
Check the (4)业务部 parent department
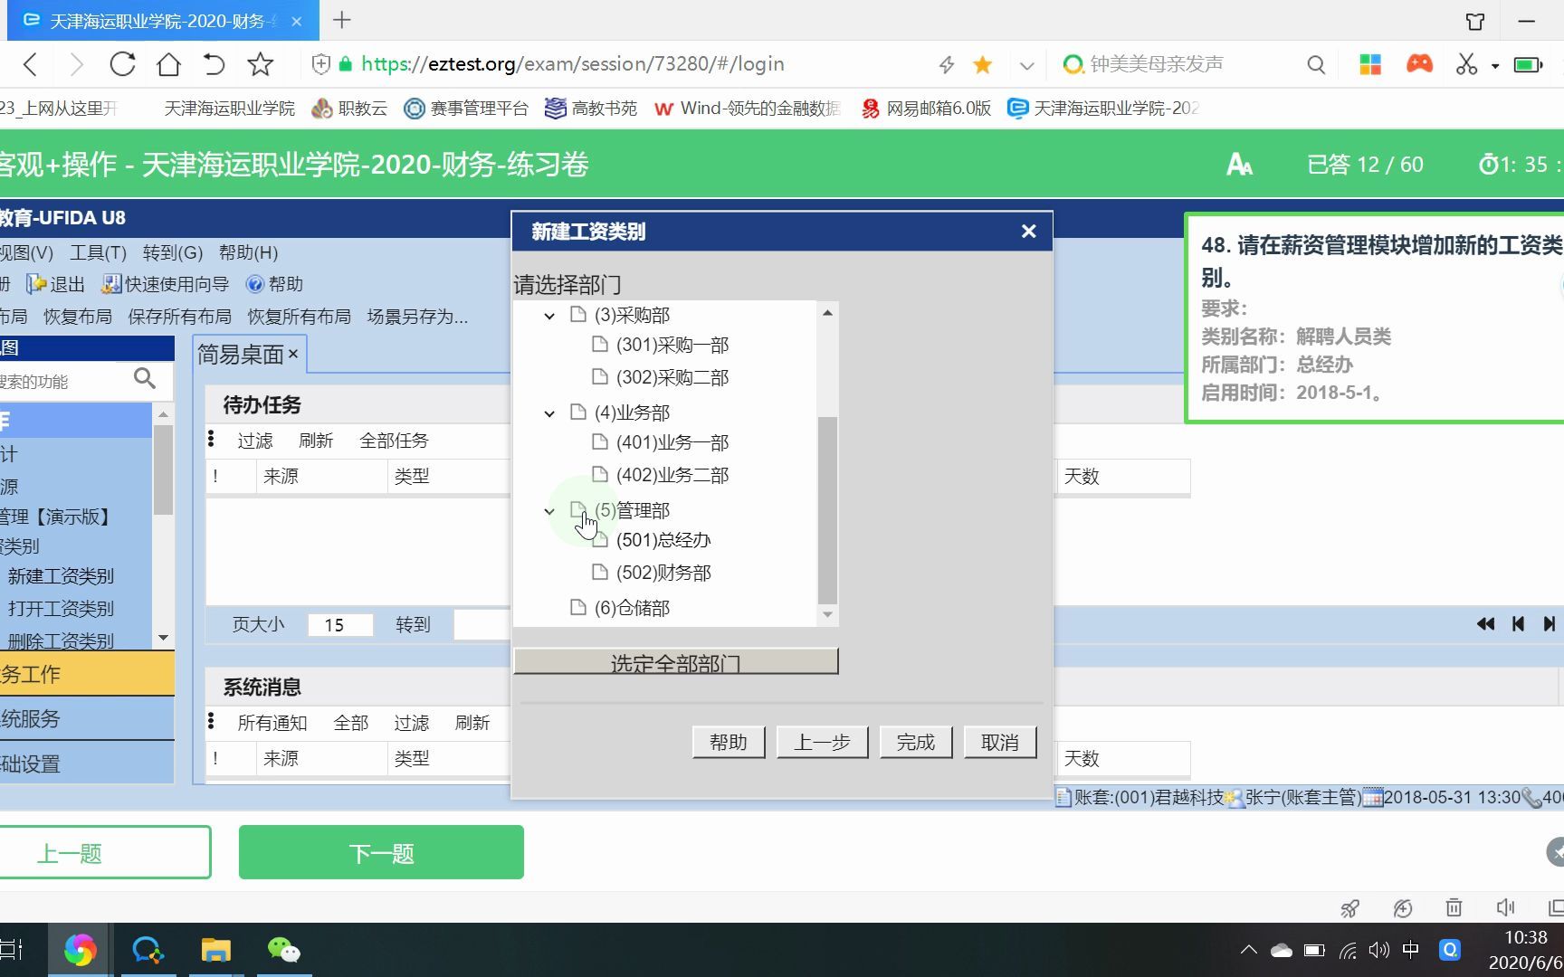point(577,413)
